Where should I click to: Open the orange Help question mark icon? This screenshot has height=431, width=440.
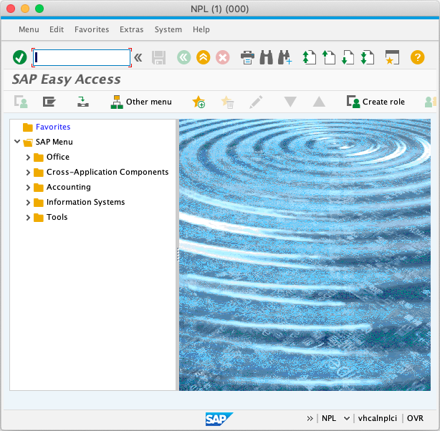(x=417, y=57)
